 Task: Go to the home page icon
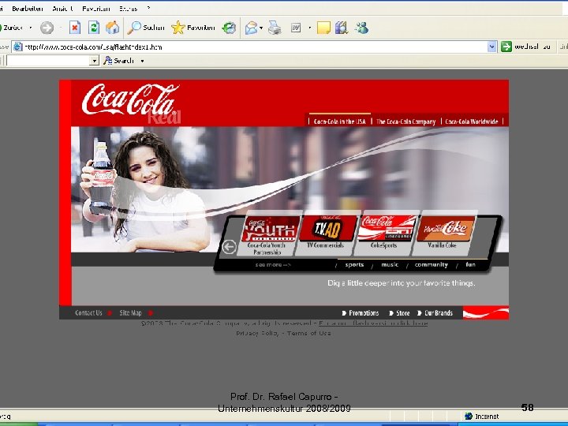pyautogui.click(x=113, y=28)
